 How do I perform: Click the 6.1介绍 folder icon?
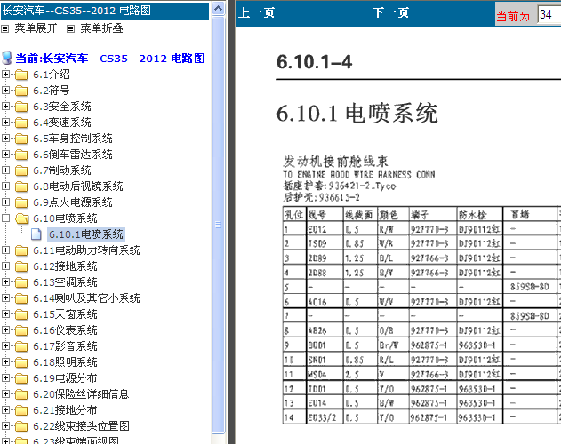tap(21, 75)
